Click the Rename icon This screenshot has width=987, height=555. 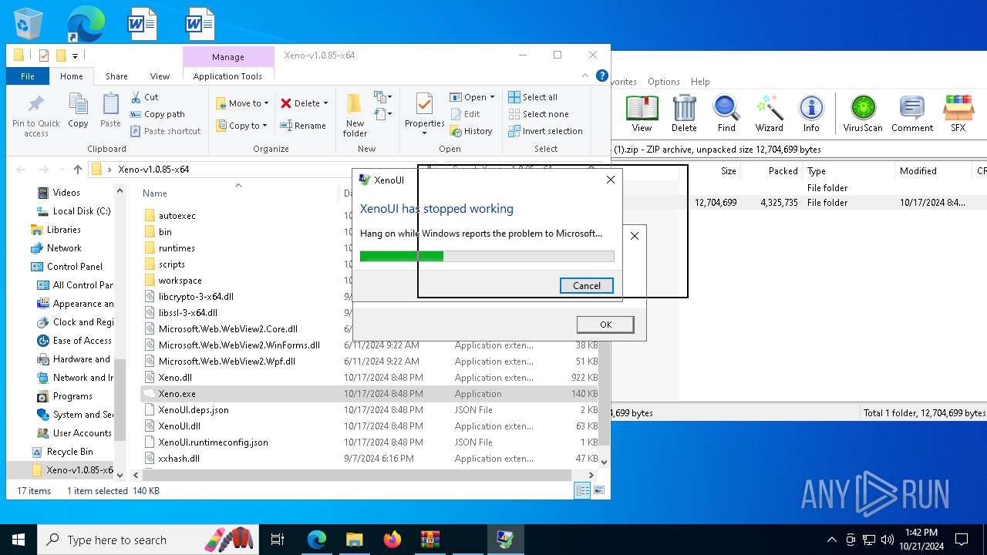pyautogui.click(x=285, y=126)
